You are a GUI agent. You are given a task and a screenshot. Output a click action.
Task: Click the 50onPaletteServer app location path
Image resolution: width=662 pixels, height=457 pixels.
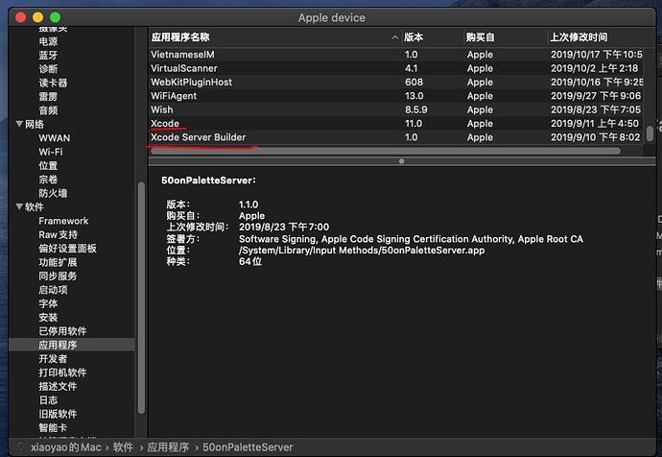pyautogui.click(x=362, y=251)
